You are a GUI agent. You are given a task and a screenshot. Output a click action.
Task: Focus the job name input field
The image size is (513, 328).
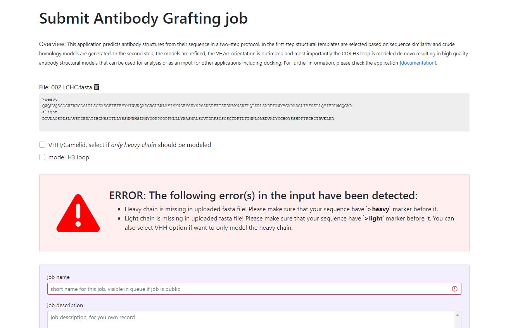(248, 289)
